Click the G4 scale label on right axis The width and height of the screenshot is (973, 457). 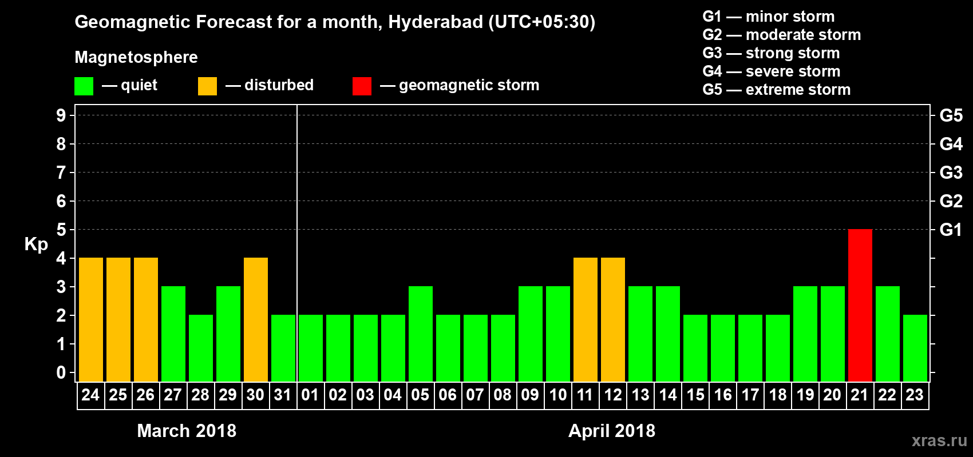point(951,144)
